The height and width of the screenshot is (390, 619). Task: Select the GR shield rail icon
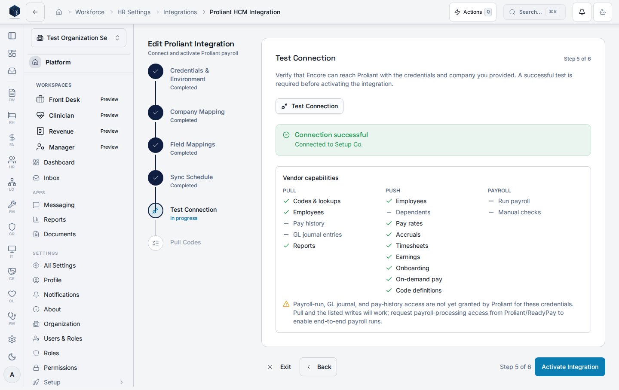coord(12,229)
